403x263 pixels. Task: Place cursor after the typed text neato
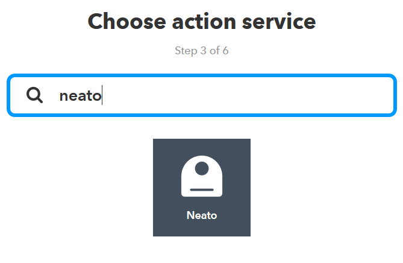[102, 95]
